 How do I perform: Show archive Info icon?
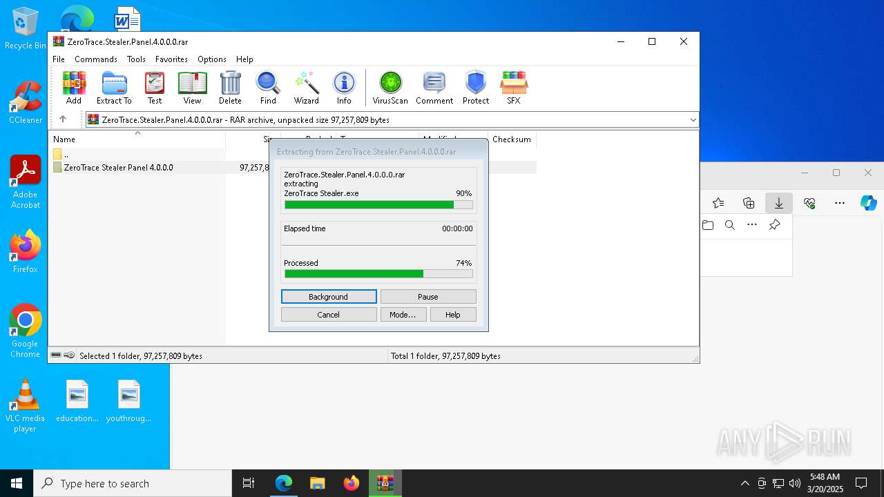click(x=344, y=88)
